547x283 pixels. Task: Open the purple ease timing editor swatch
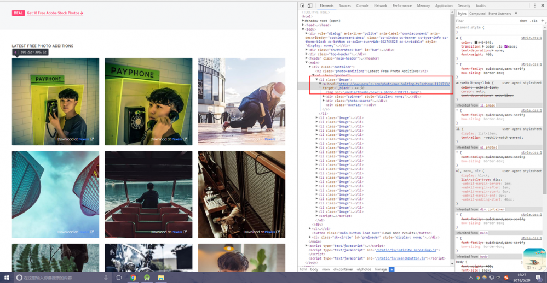506,46
